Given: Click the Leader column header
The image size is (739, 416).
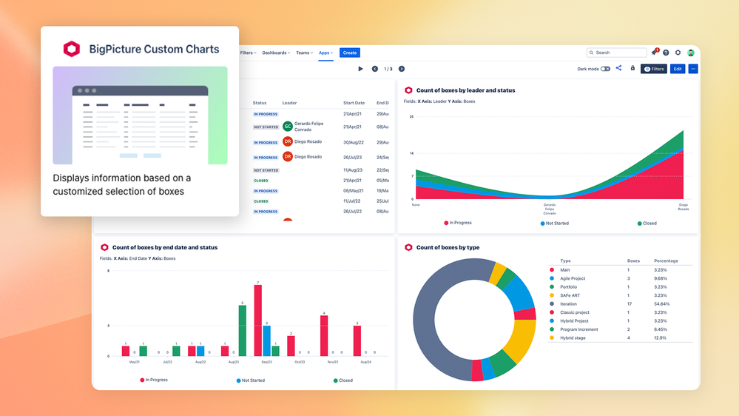Looking at the screenshot, I should (289, 103).
